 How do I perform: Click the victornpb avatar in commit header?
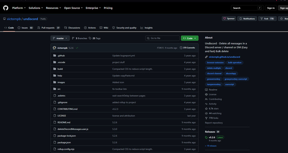[x=54, y=48]
